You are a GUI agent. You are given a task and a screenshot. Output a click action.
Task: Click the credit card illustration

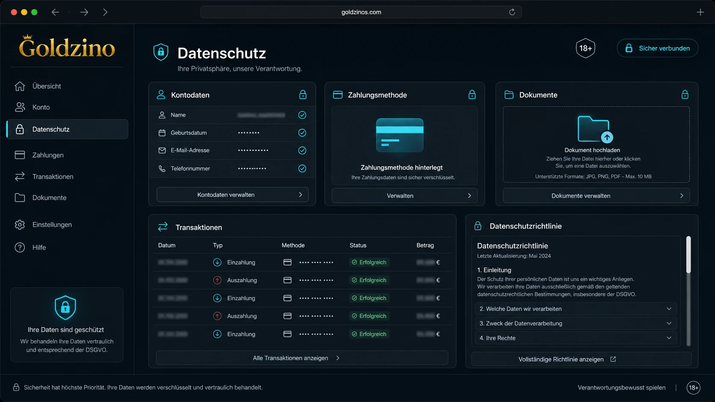(400, 135)
